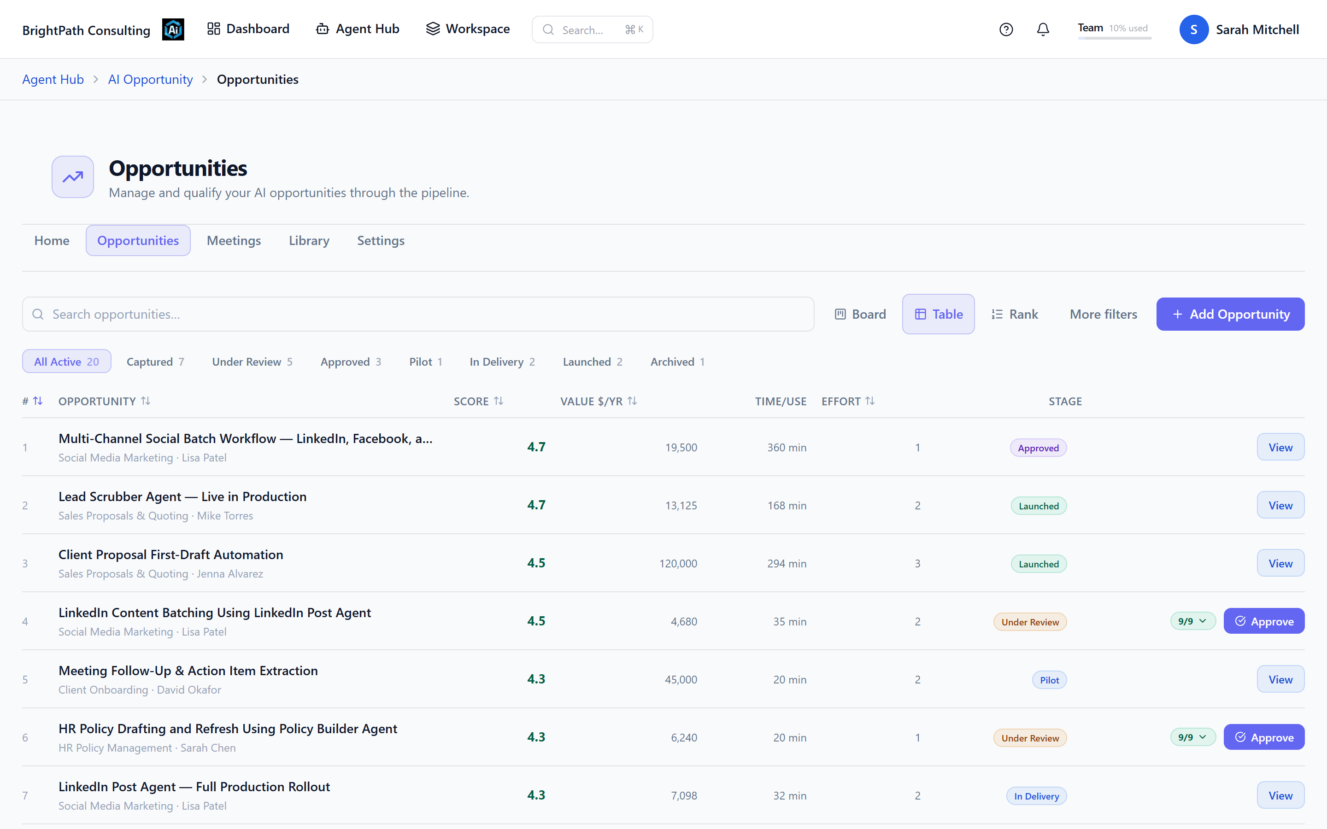The height and width of the screenshot is (829, 1327).
Task: Click BrightPath Consulting brand name
Action: pos(86,30)
